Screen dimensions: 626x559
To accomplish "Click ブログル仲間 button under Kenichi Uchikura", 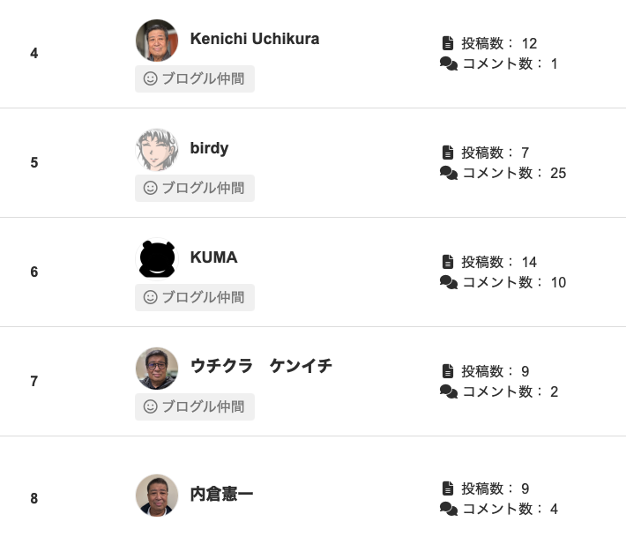I will click(195, 78).
